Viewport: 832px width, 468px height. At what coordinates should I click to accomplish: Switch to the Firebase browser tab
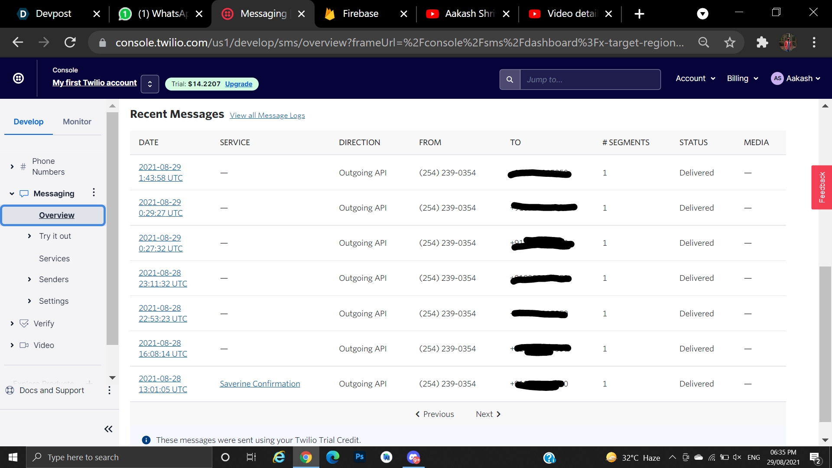[x=360, y=14]
